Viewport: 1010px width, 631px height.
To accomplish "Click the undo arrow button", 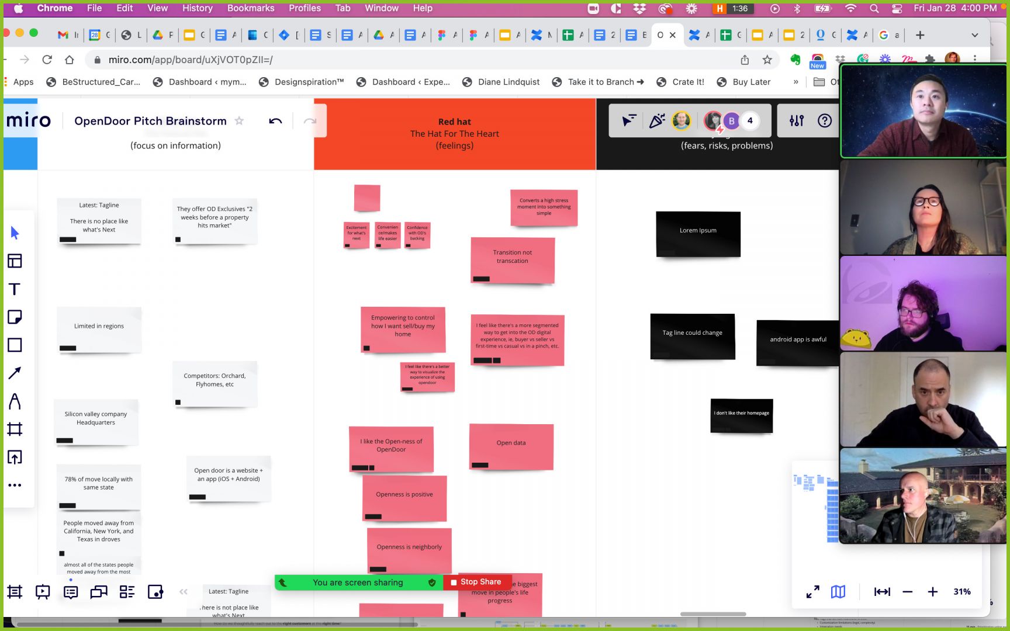I will [275, 121].
